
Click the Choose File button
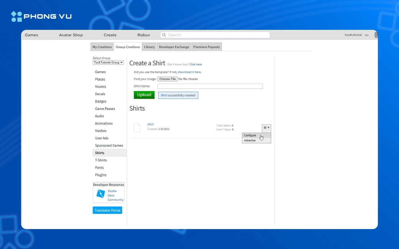[167, 79]
